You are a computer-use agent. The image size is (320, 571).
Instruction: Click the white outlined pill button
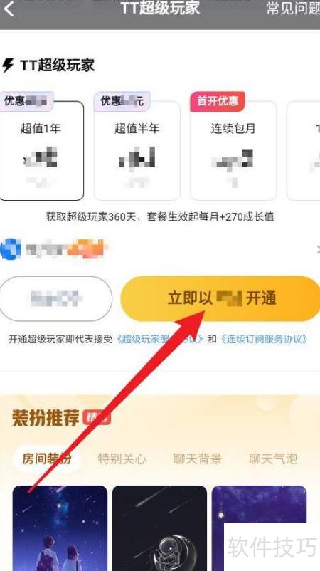point(55,298)
